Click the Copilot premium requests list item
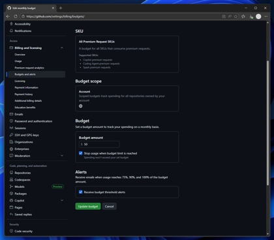 coord(98,60)
